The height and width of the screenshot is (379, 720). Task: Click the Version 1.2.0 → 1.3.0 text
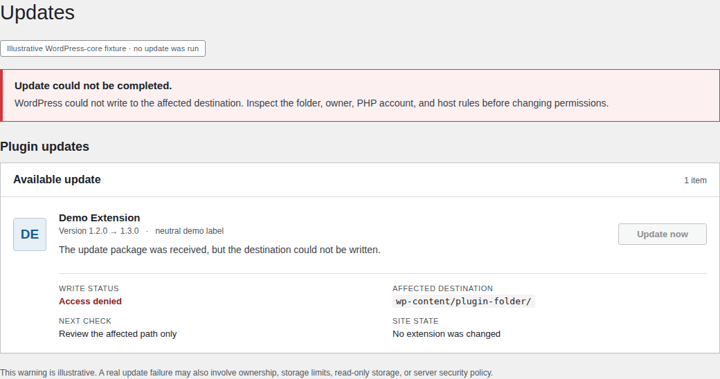click(99, 231)
